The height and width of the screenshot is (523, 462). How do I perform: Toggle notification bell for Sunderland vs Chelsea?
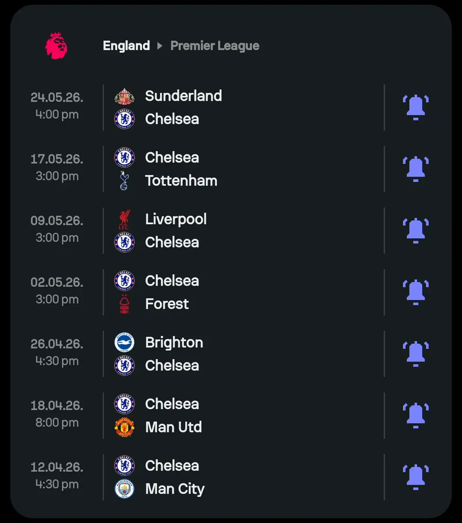(415, 107)
